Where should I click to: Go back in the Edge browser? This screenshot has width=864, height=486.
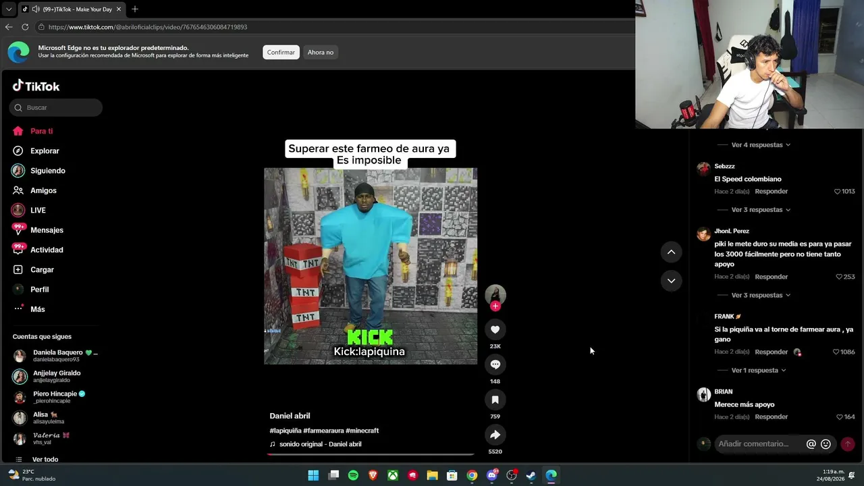click(x=9, y=27)
